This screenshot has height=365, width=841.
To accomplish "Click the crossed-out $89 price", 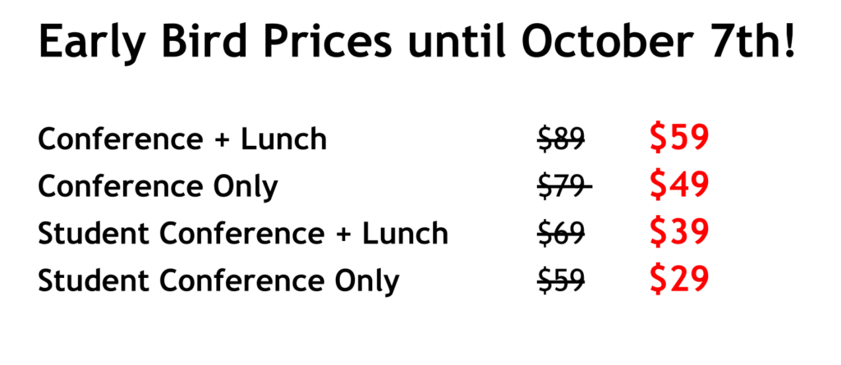I will [561, 140].
